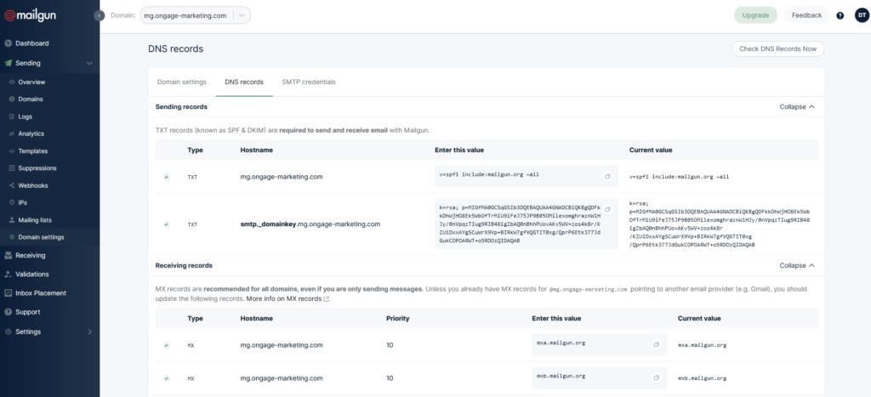This screenshot has height=397, width=871.
Task: Copy the mxb.mailgun.org value
Action: pyautogui.click(x=656, y=377)
